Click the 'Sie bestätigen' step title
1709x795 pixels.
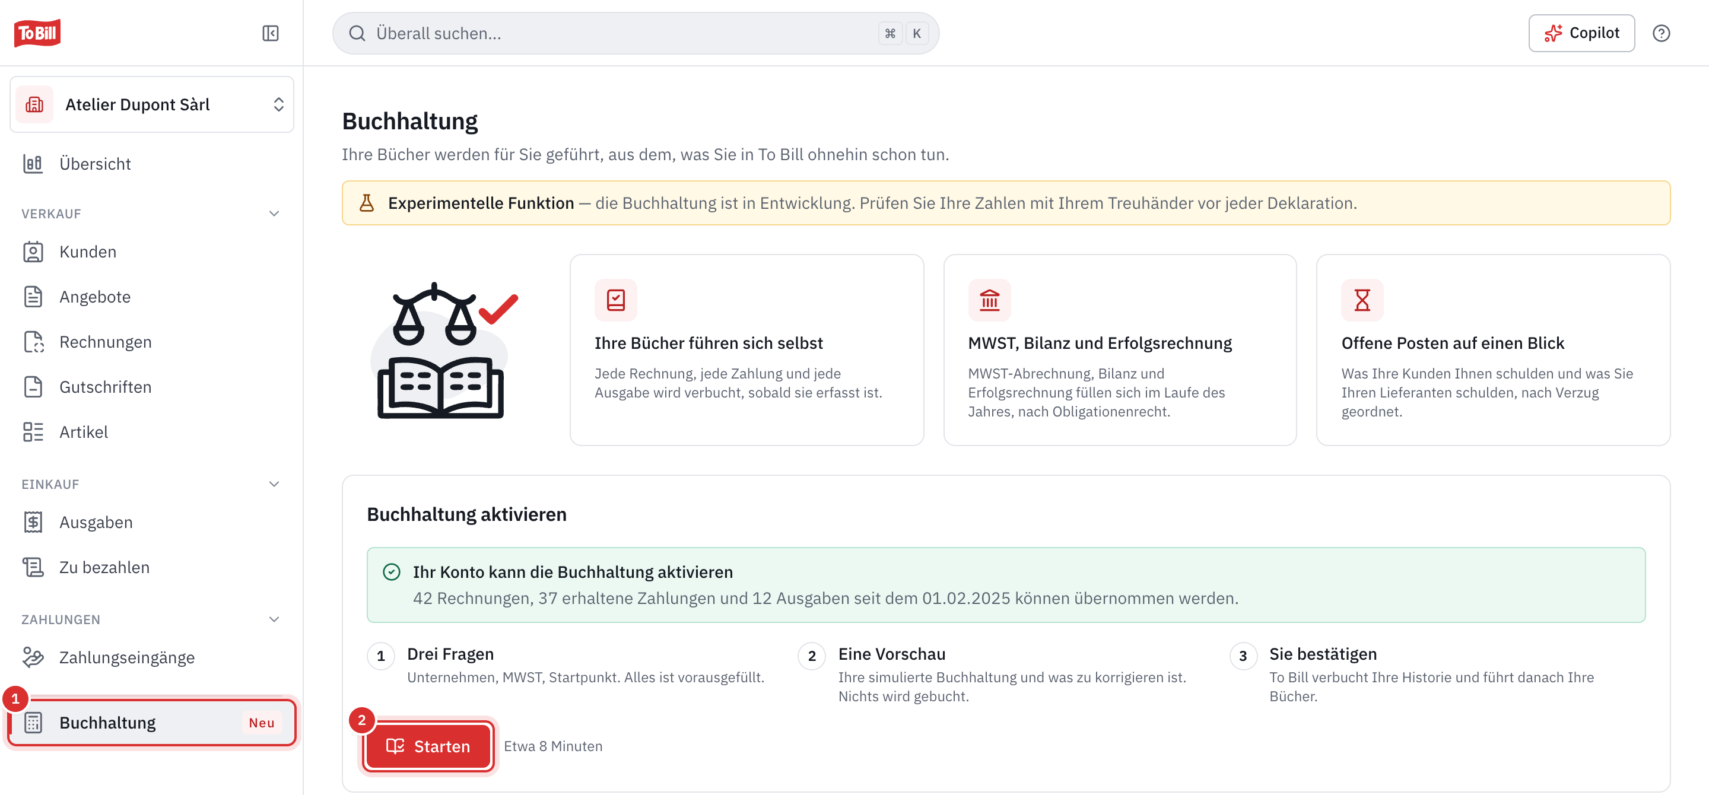(x=1322, y=654)
